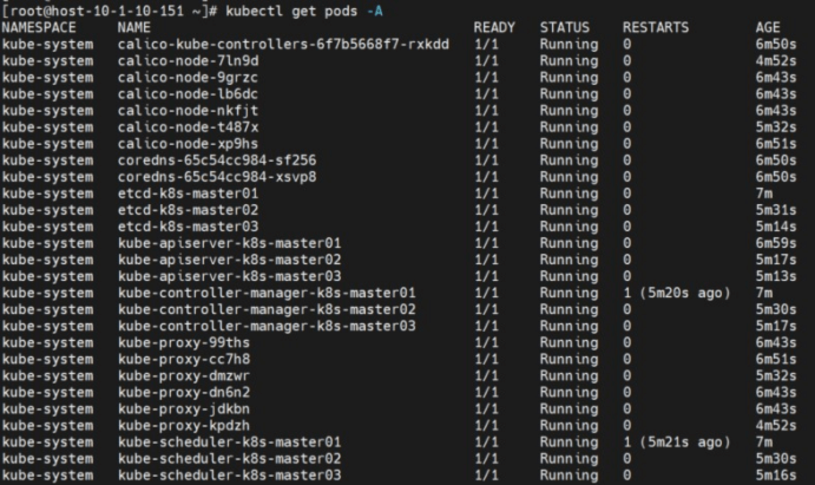The width and height of the screenshot is (815, 485).
Task: Click the AGE column header
Action: click(767, 28)
